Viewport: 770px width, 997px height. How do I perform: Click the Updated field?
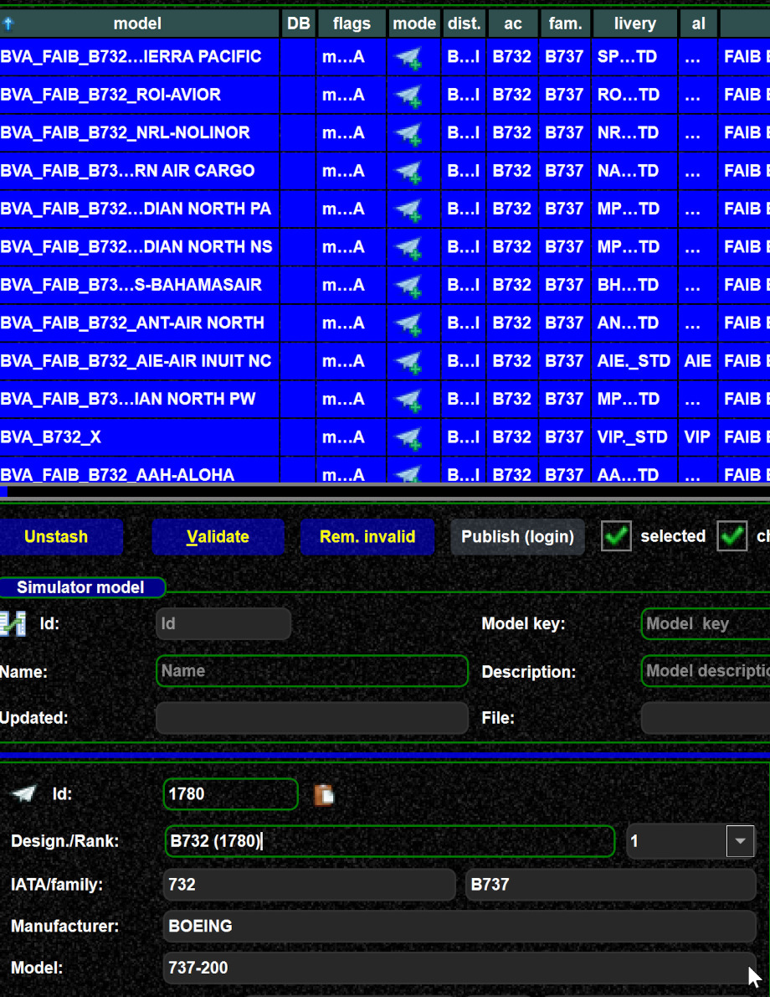(x=312, y=718)
